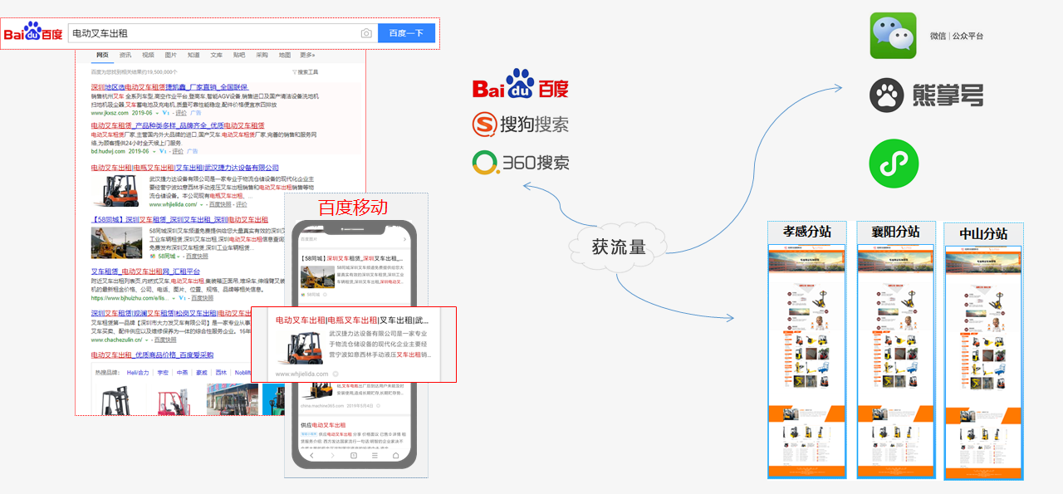
Task: Open the 采购 tab
Action: 262,55
